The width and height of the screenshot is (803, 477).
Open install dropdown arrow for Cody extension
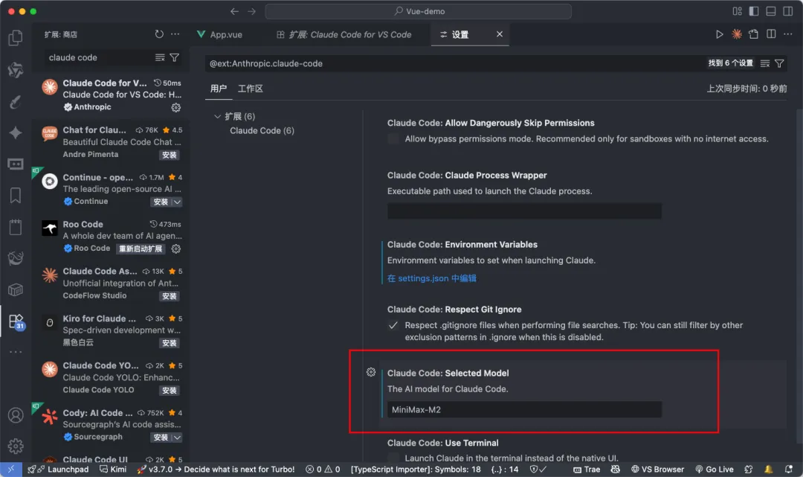click(177, 437)
